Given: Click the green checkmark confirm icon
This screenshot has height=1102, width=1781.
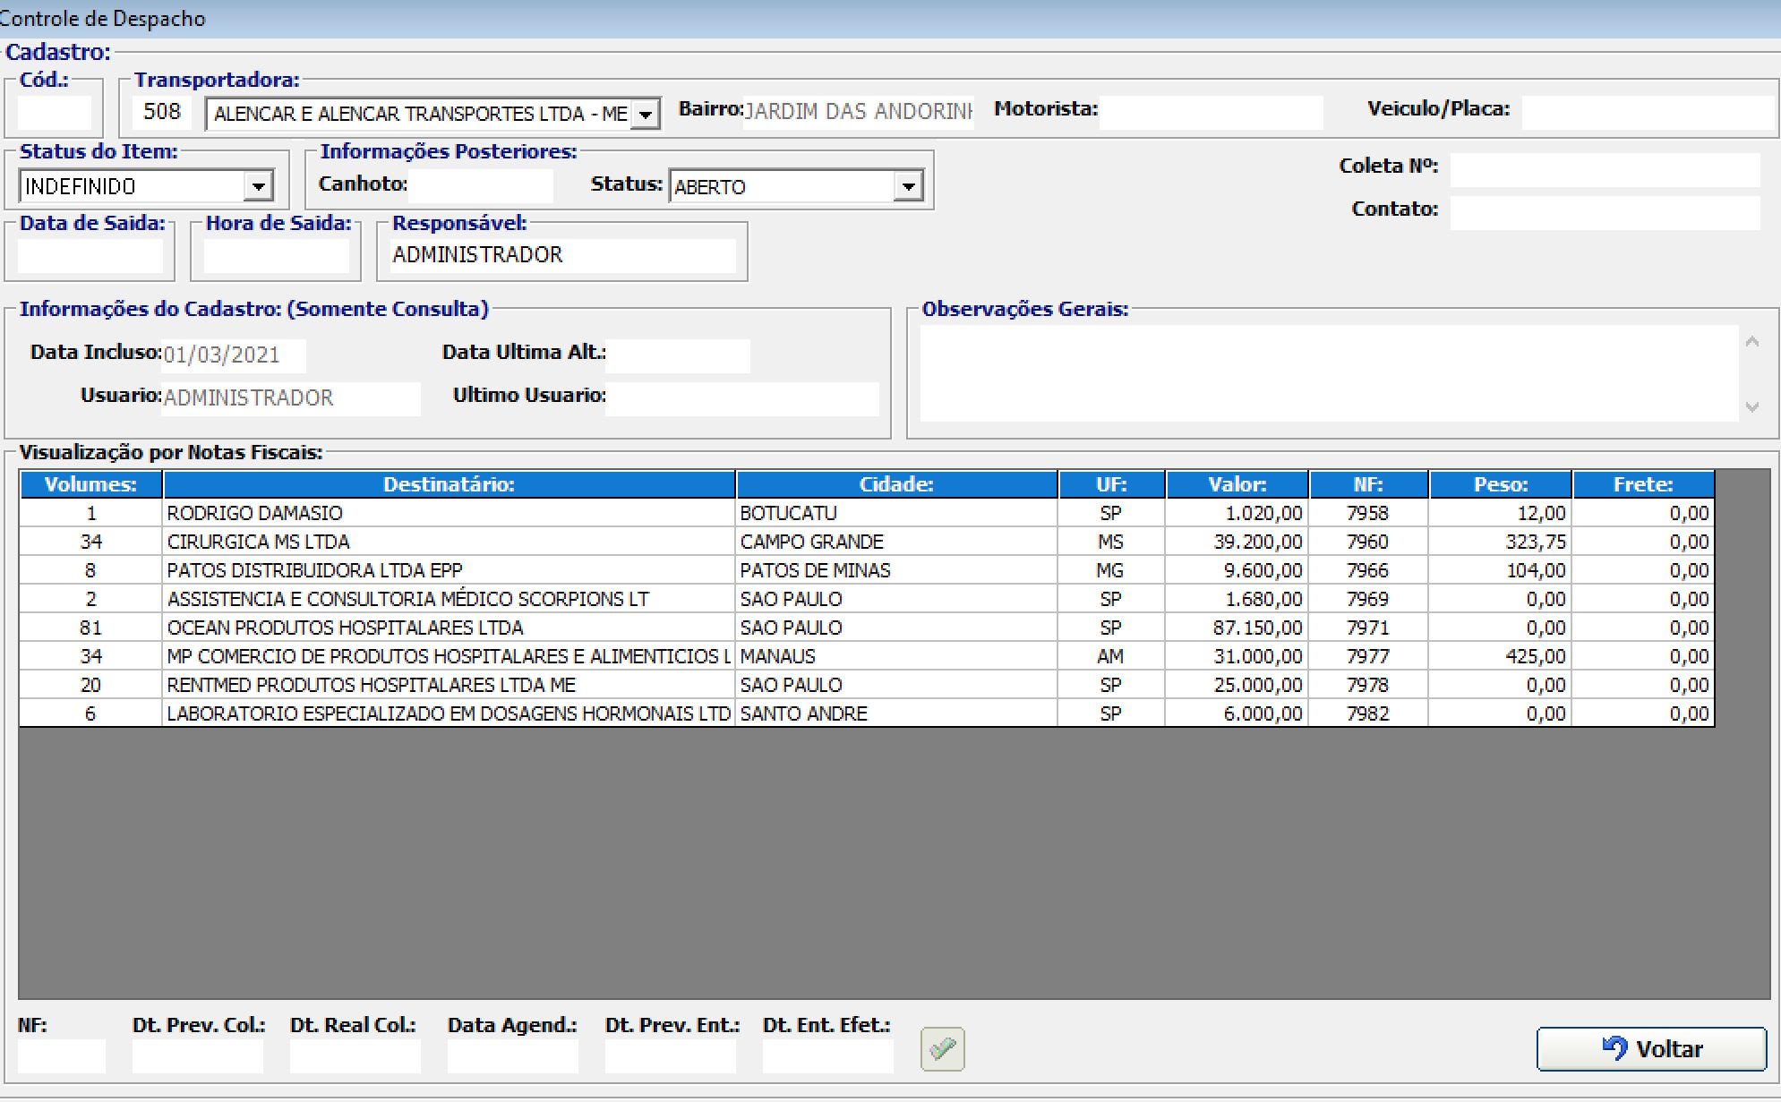Looking at the screenshot, I should (942, 1048).
